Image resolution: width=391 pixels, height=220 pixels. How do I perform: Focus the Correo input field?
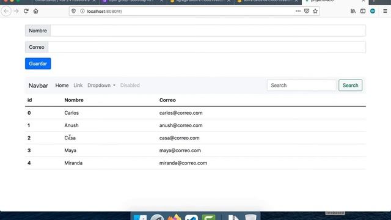click(206, 47)
